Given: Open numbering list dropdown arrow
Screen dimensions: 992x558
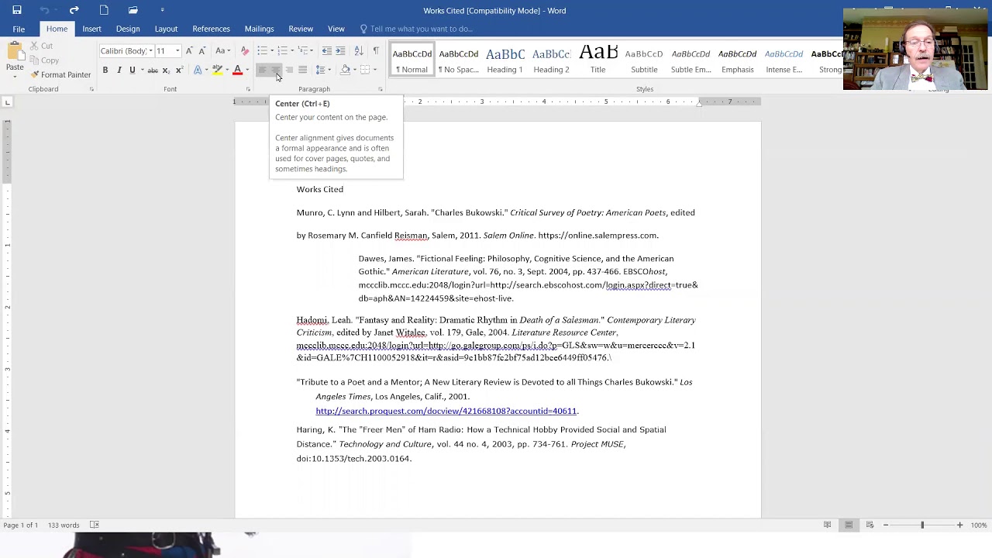Looking at the screenshot, I should click(292, 50).
